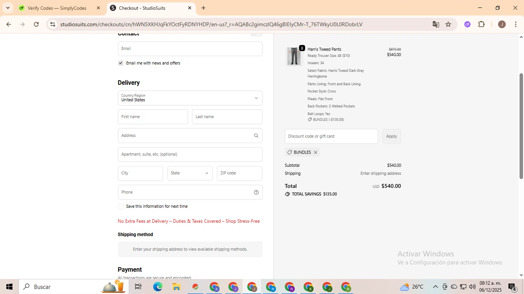Click the network icon in system tray

[x=463, y=287]
